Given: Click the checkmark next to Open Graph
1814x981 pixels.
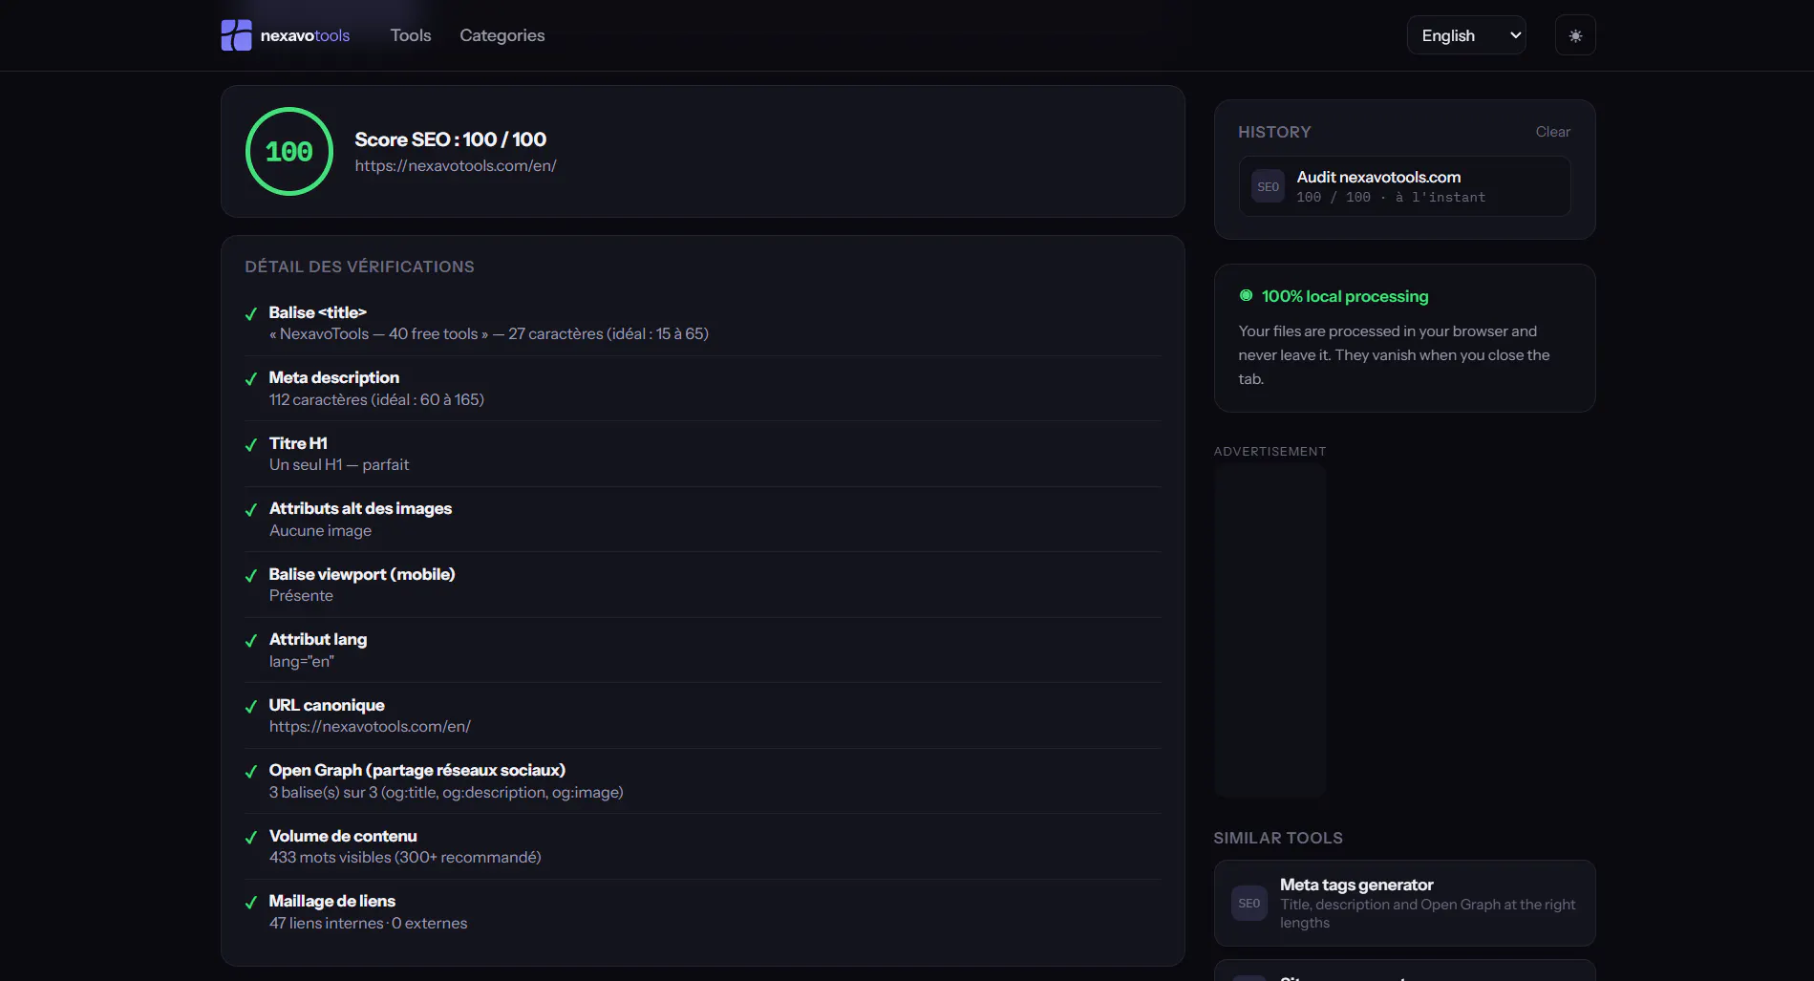Looking at the screenshot, I should pos(251,771).
